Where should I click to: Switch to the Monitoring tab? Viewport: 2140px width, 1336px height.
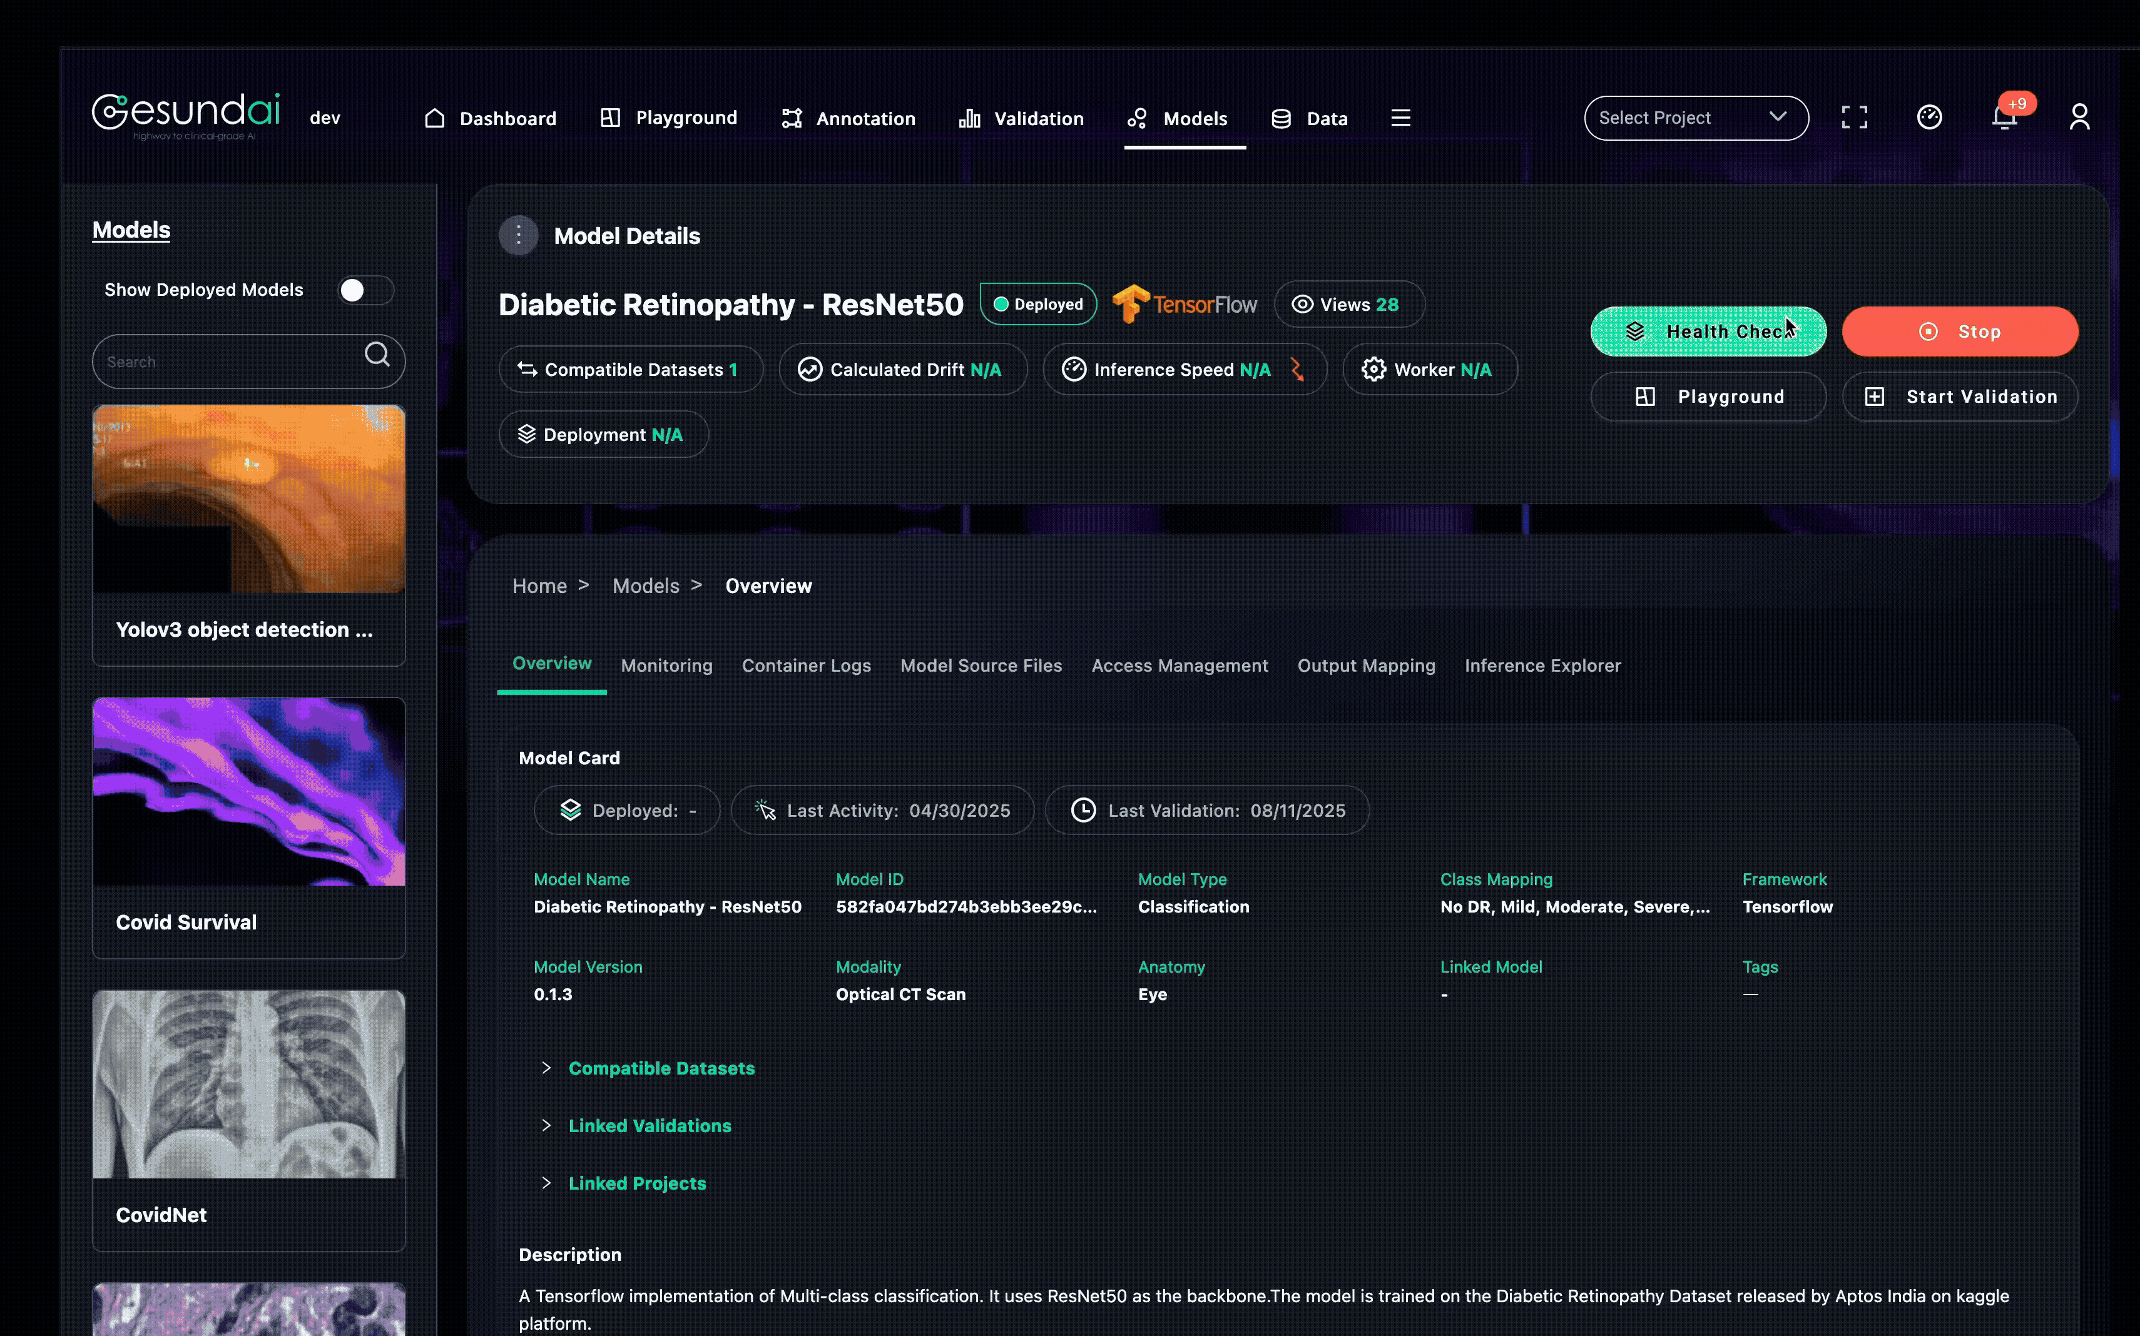tap(666, 665)
